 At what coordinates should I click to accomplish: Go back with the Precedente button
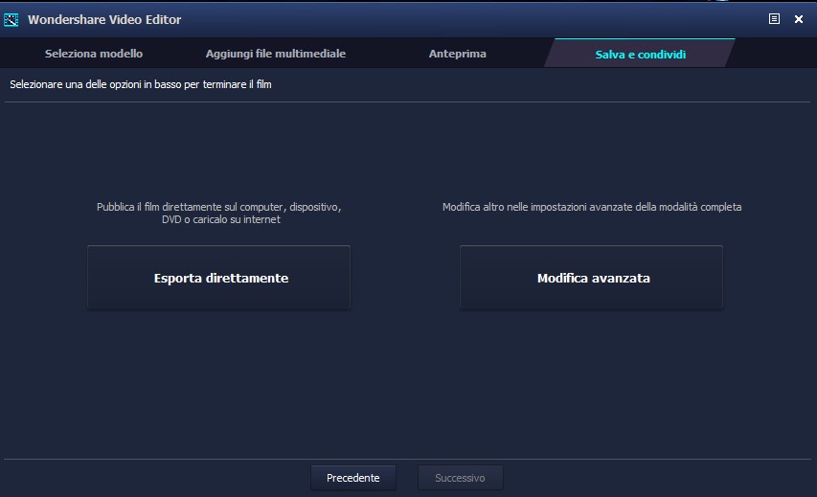tap(353, 478)
